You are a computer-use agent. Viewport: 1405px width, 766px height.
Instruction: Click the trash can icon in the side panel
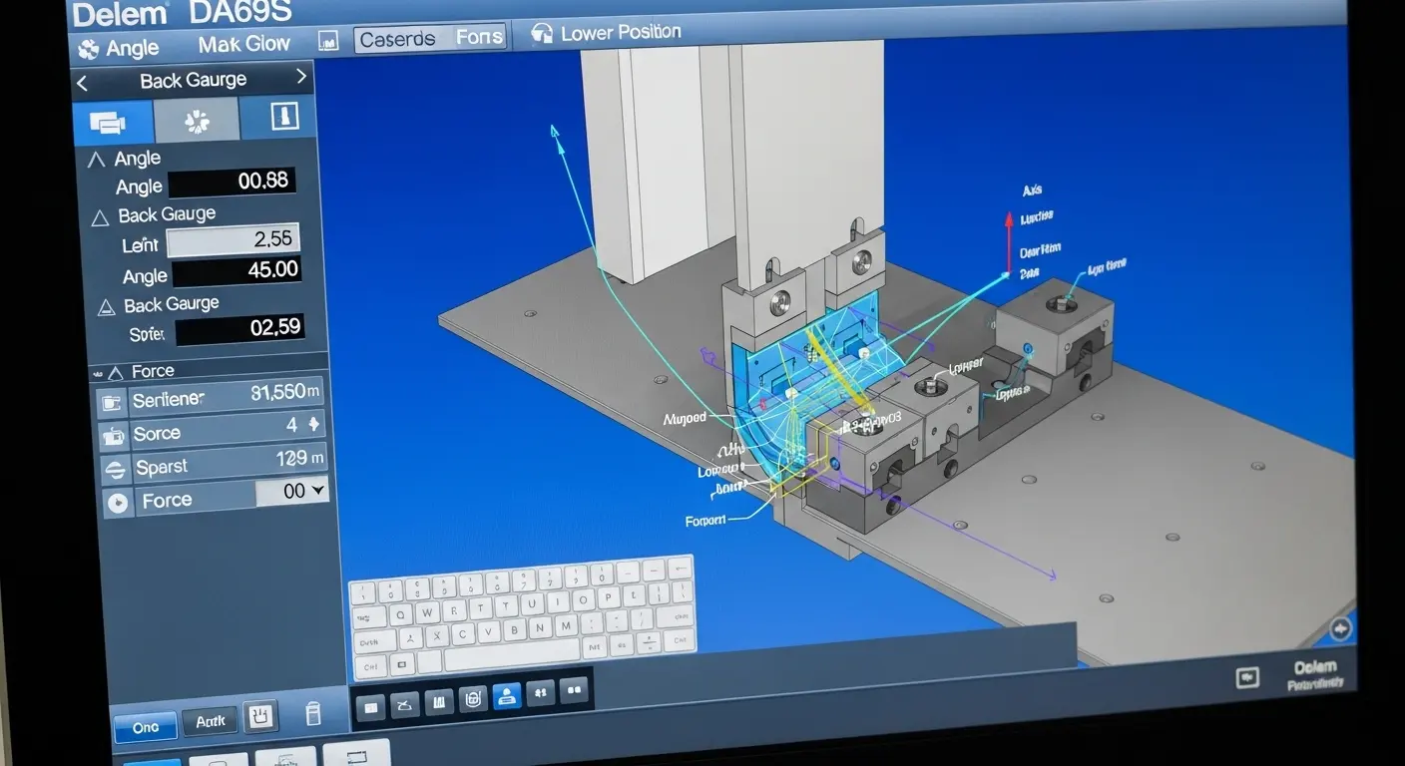pyautogui.click(x=312, y=714)
